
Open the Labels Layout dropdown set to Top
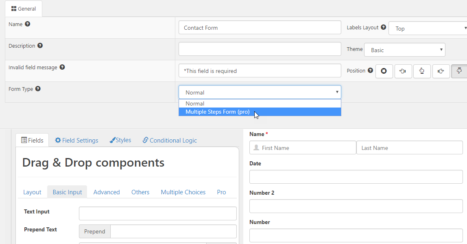428,29
